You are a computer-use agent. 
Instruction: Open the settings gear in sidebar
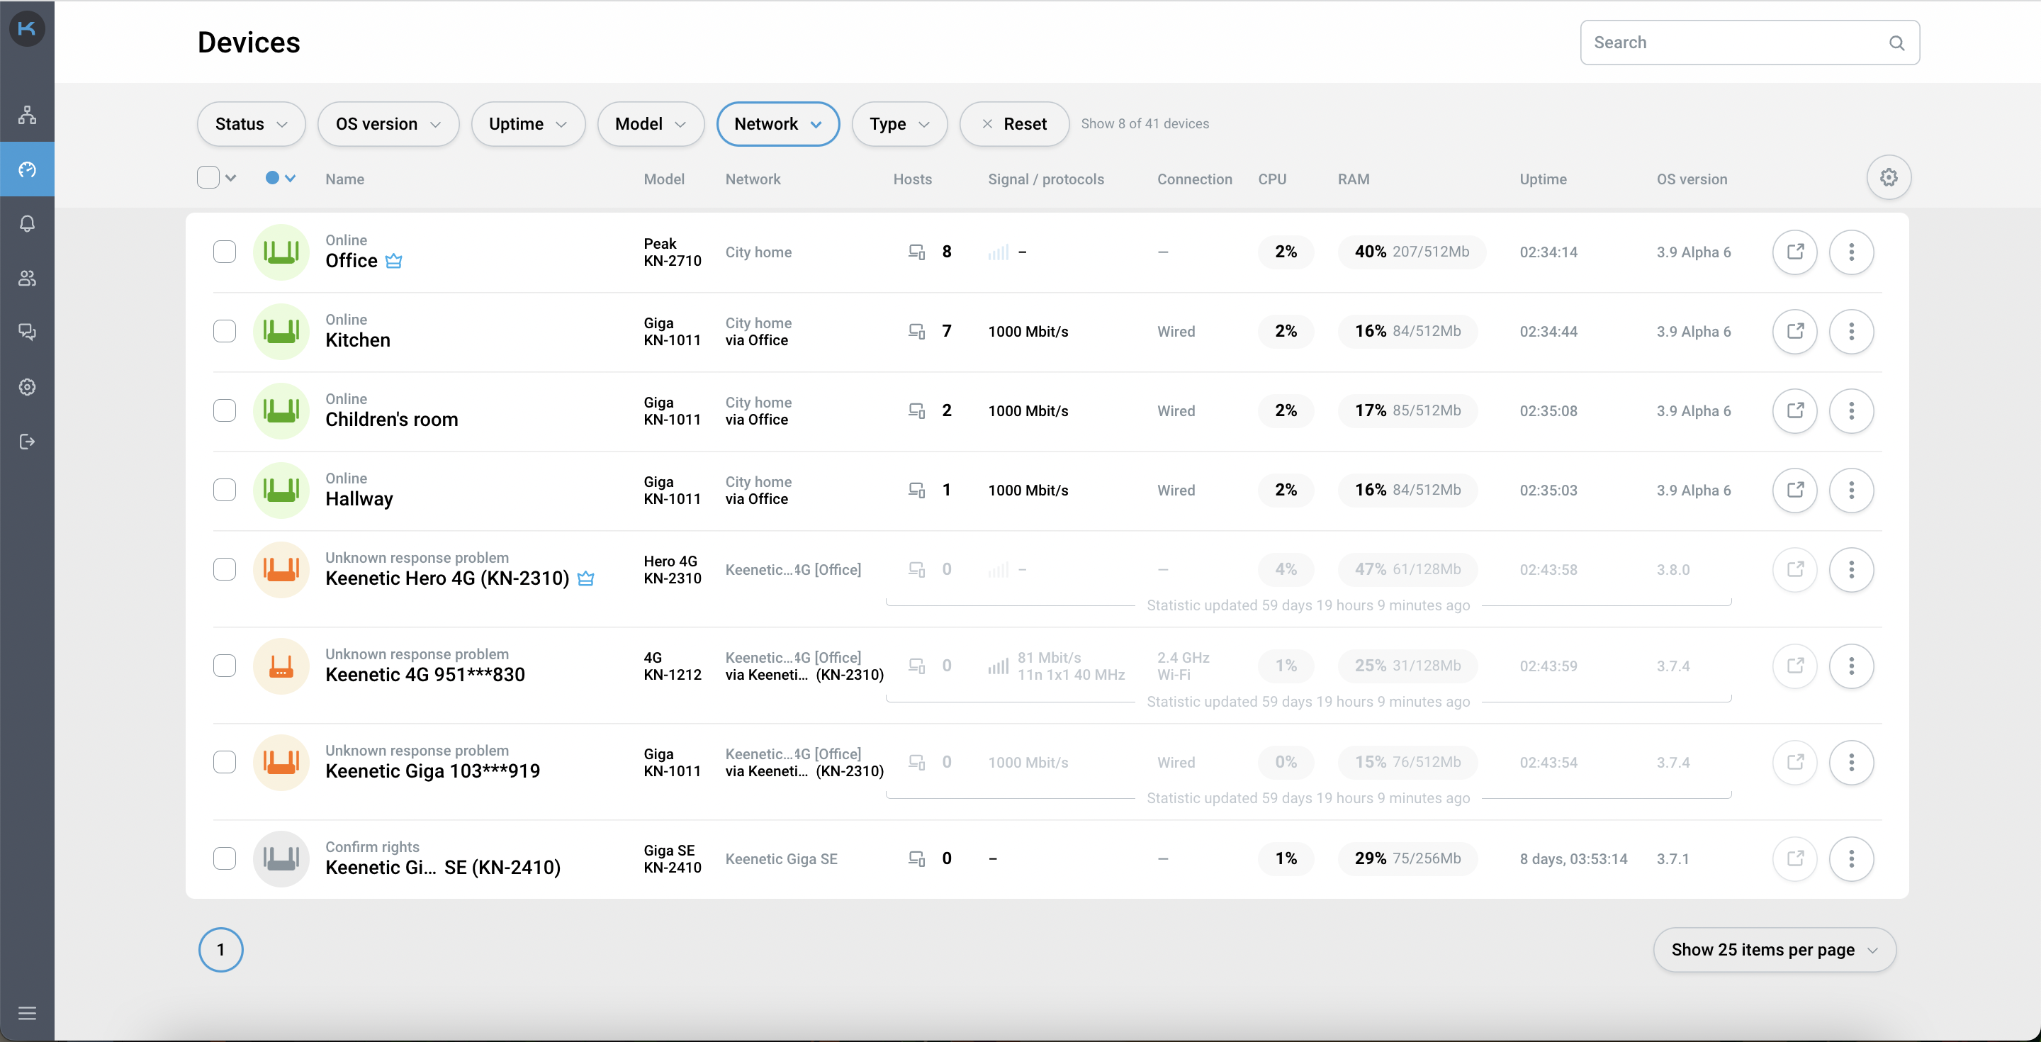pos(27,387)
